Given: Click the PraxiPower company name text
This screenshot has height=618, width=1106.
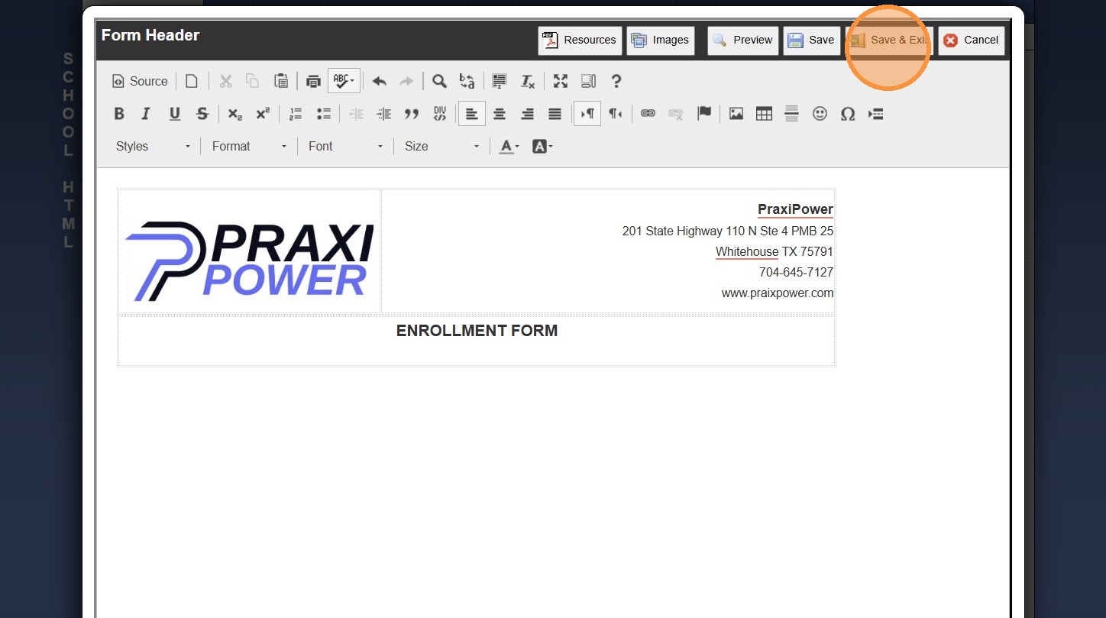Looking at the screenshot, I should 795,209.
